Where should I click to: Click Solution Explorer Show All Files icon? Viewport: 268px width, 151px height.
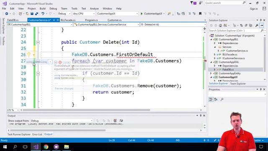250,26
